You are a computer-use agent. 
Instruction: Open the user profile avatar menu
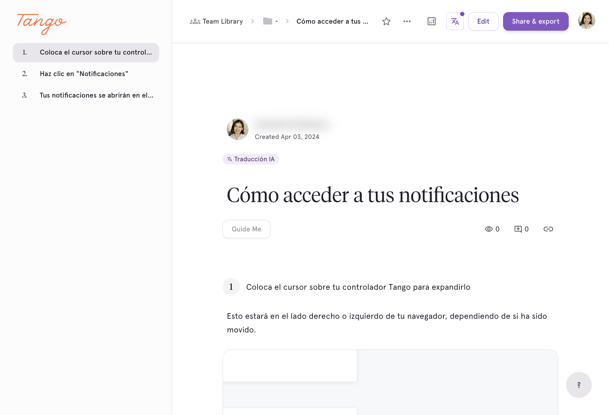coord(586,20)
